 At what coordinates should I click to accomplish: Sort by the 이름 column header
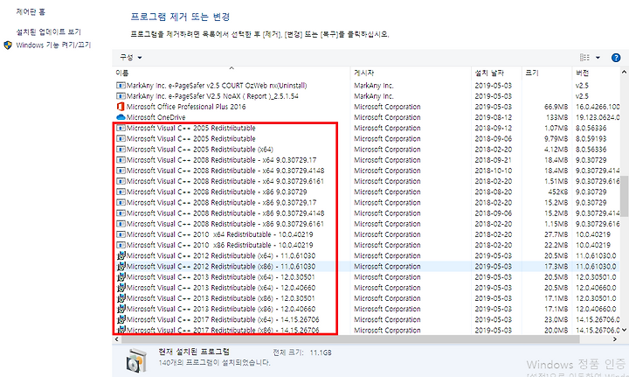click(231, 73)
